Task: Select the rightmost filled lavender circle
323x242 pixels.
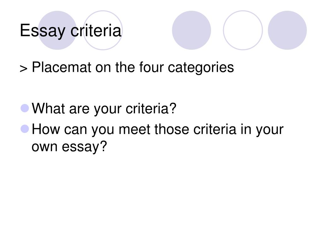Action: (287, 30)
